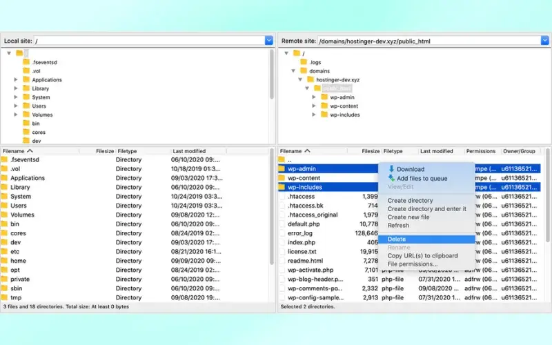
Task: Select Add files to queue
Action: tap(422, 179)
